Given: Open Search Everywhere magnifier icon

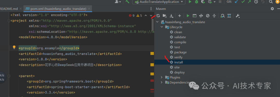Looking at the screenshot, I should pyautogui.click(x=271, y=2).
